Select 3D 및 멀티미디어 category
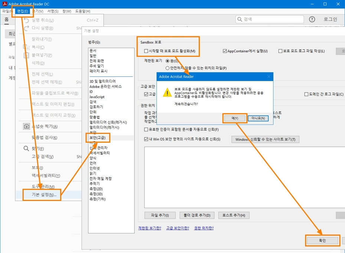The image size is (345, 253). [102, 81]
